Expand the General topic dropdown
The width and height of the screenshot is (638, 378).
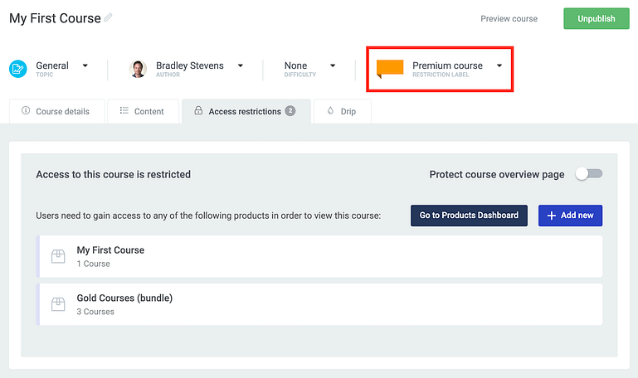tap(85, 65)
